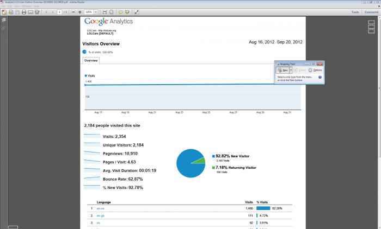Click the en-gb language link
The image size is (381, 229).
pyautogui.click(x=101, y=215)
